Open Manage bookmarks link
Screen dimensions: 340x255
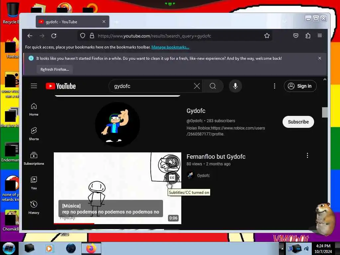170,47
